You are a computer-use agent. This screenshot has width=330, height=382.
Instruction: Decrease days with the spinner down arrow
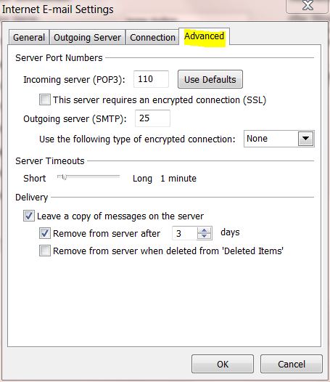[205, 236]
